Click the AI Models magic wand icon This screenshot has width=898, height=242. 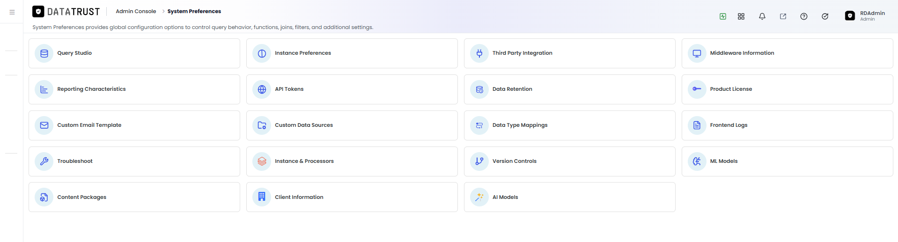tap(479, 198)
